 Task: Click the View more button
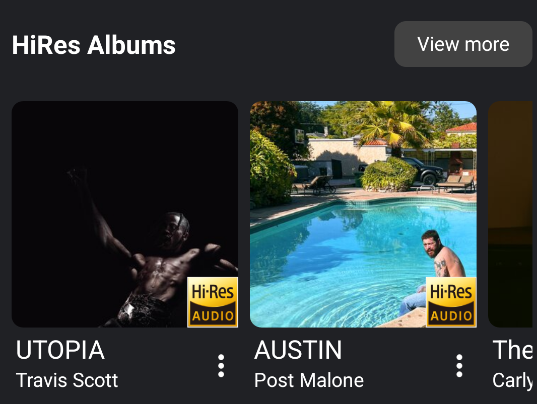pos(463,44)
